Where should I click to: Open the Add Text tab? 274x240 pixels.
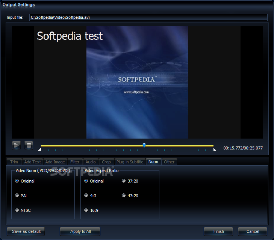32,162
